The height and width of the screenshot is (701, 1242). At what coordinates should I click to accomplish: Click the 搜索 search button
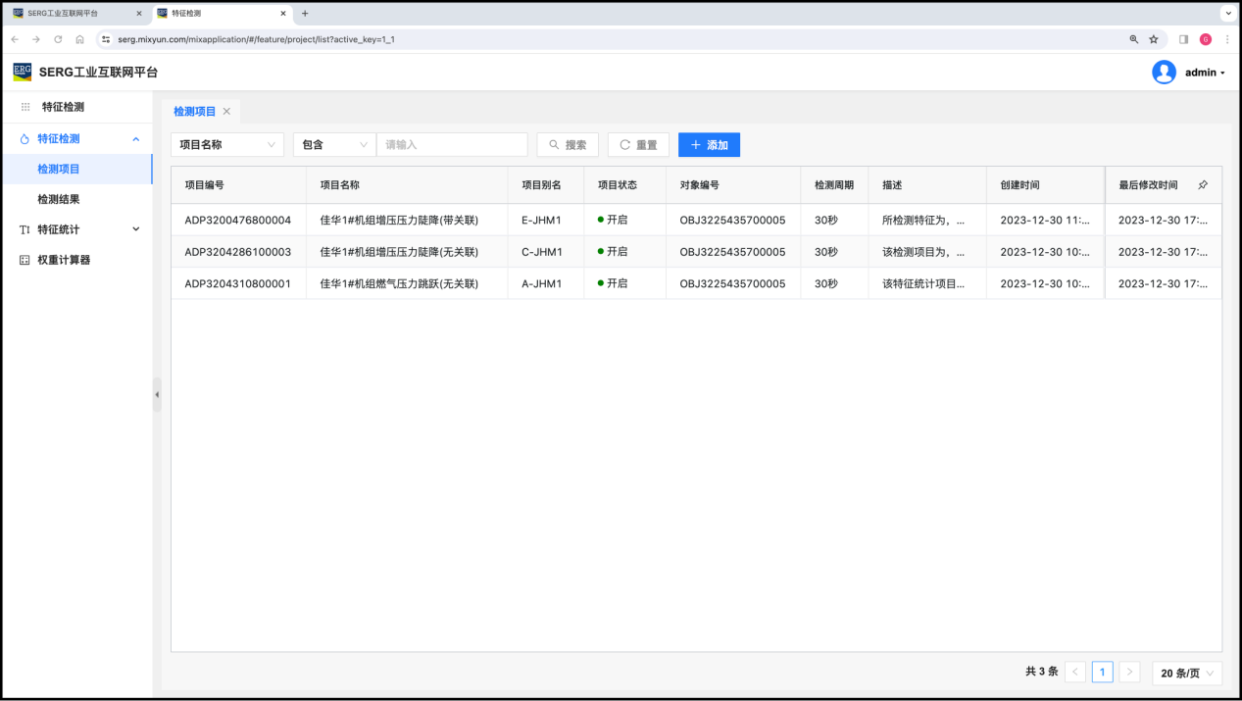coord(568,145)
